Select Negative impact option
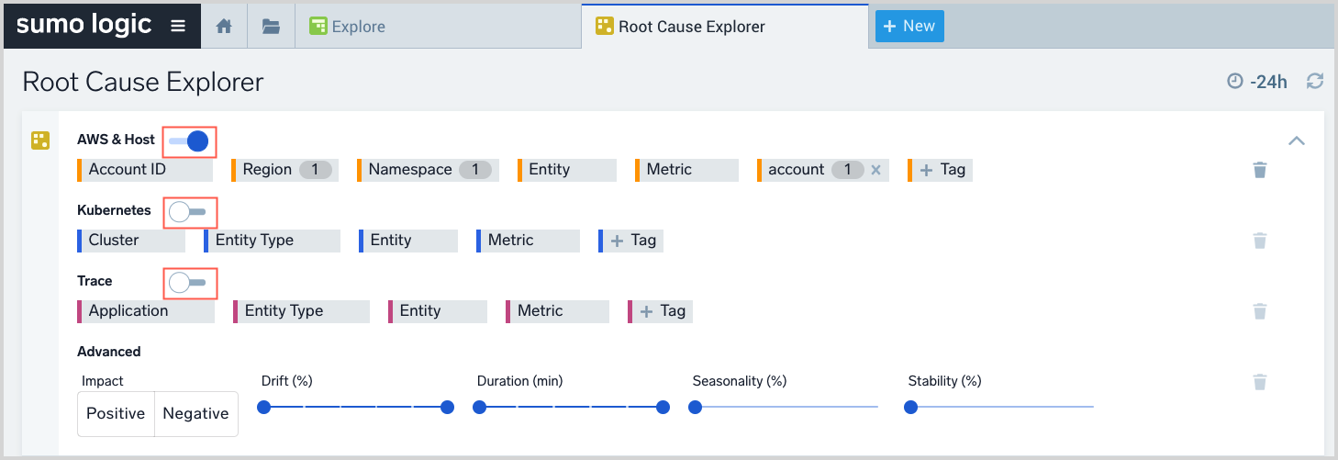The height and width of the screenshot is (460, 1338). click(x=195, y=414)
